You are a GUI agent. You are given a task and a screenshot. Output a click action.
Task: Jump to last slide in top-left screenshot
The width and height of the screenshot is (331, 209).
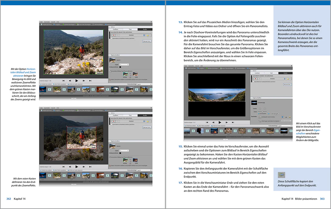pyautogui.click(x=90, y=81)
